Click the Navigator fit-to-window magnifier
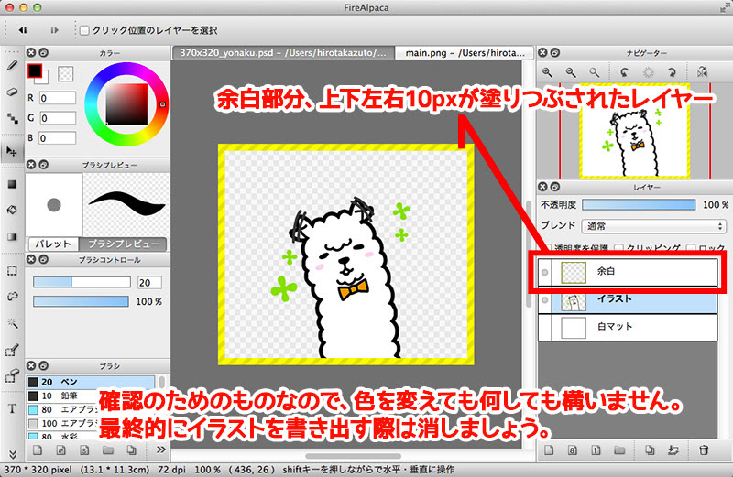733x477 pixels. 594,72
